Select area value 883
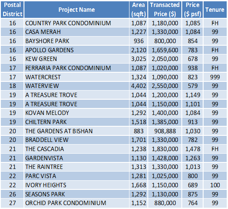 (139, 131)
